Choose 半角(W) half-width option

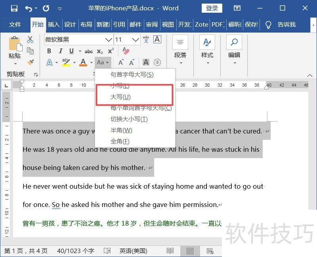pyautogui.click(x=135, y=130)
